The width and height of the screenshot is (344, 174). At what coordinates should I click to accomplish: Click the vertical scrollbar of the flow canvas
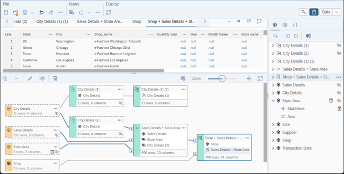pos(265,122)
